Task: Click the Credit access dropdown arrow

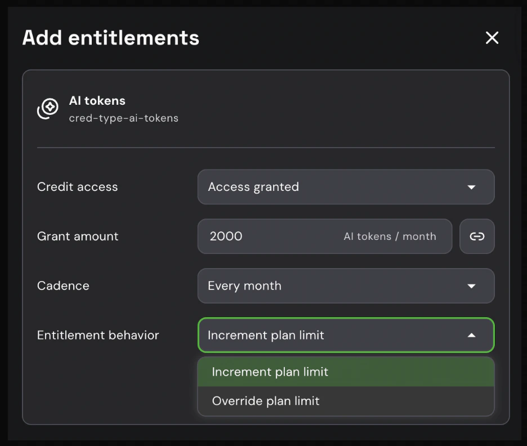Action: [472, 187]
